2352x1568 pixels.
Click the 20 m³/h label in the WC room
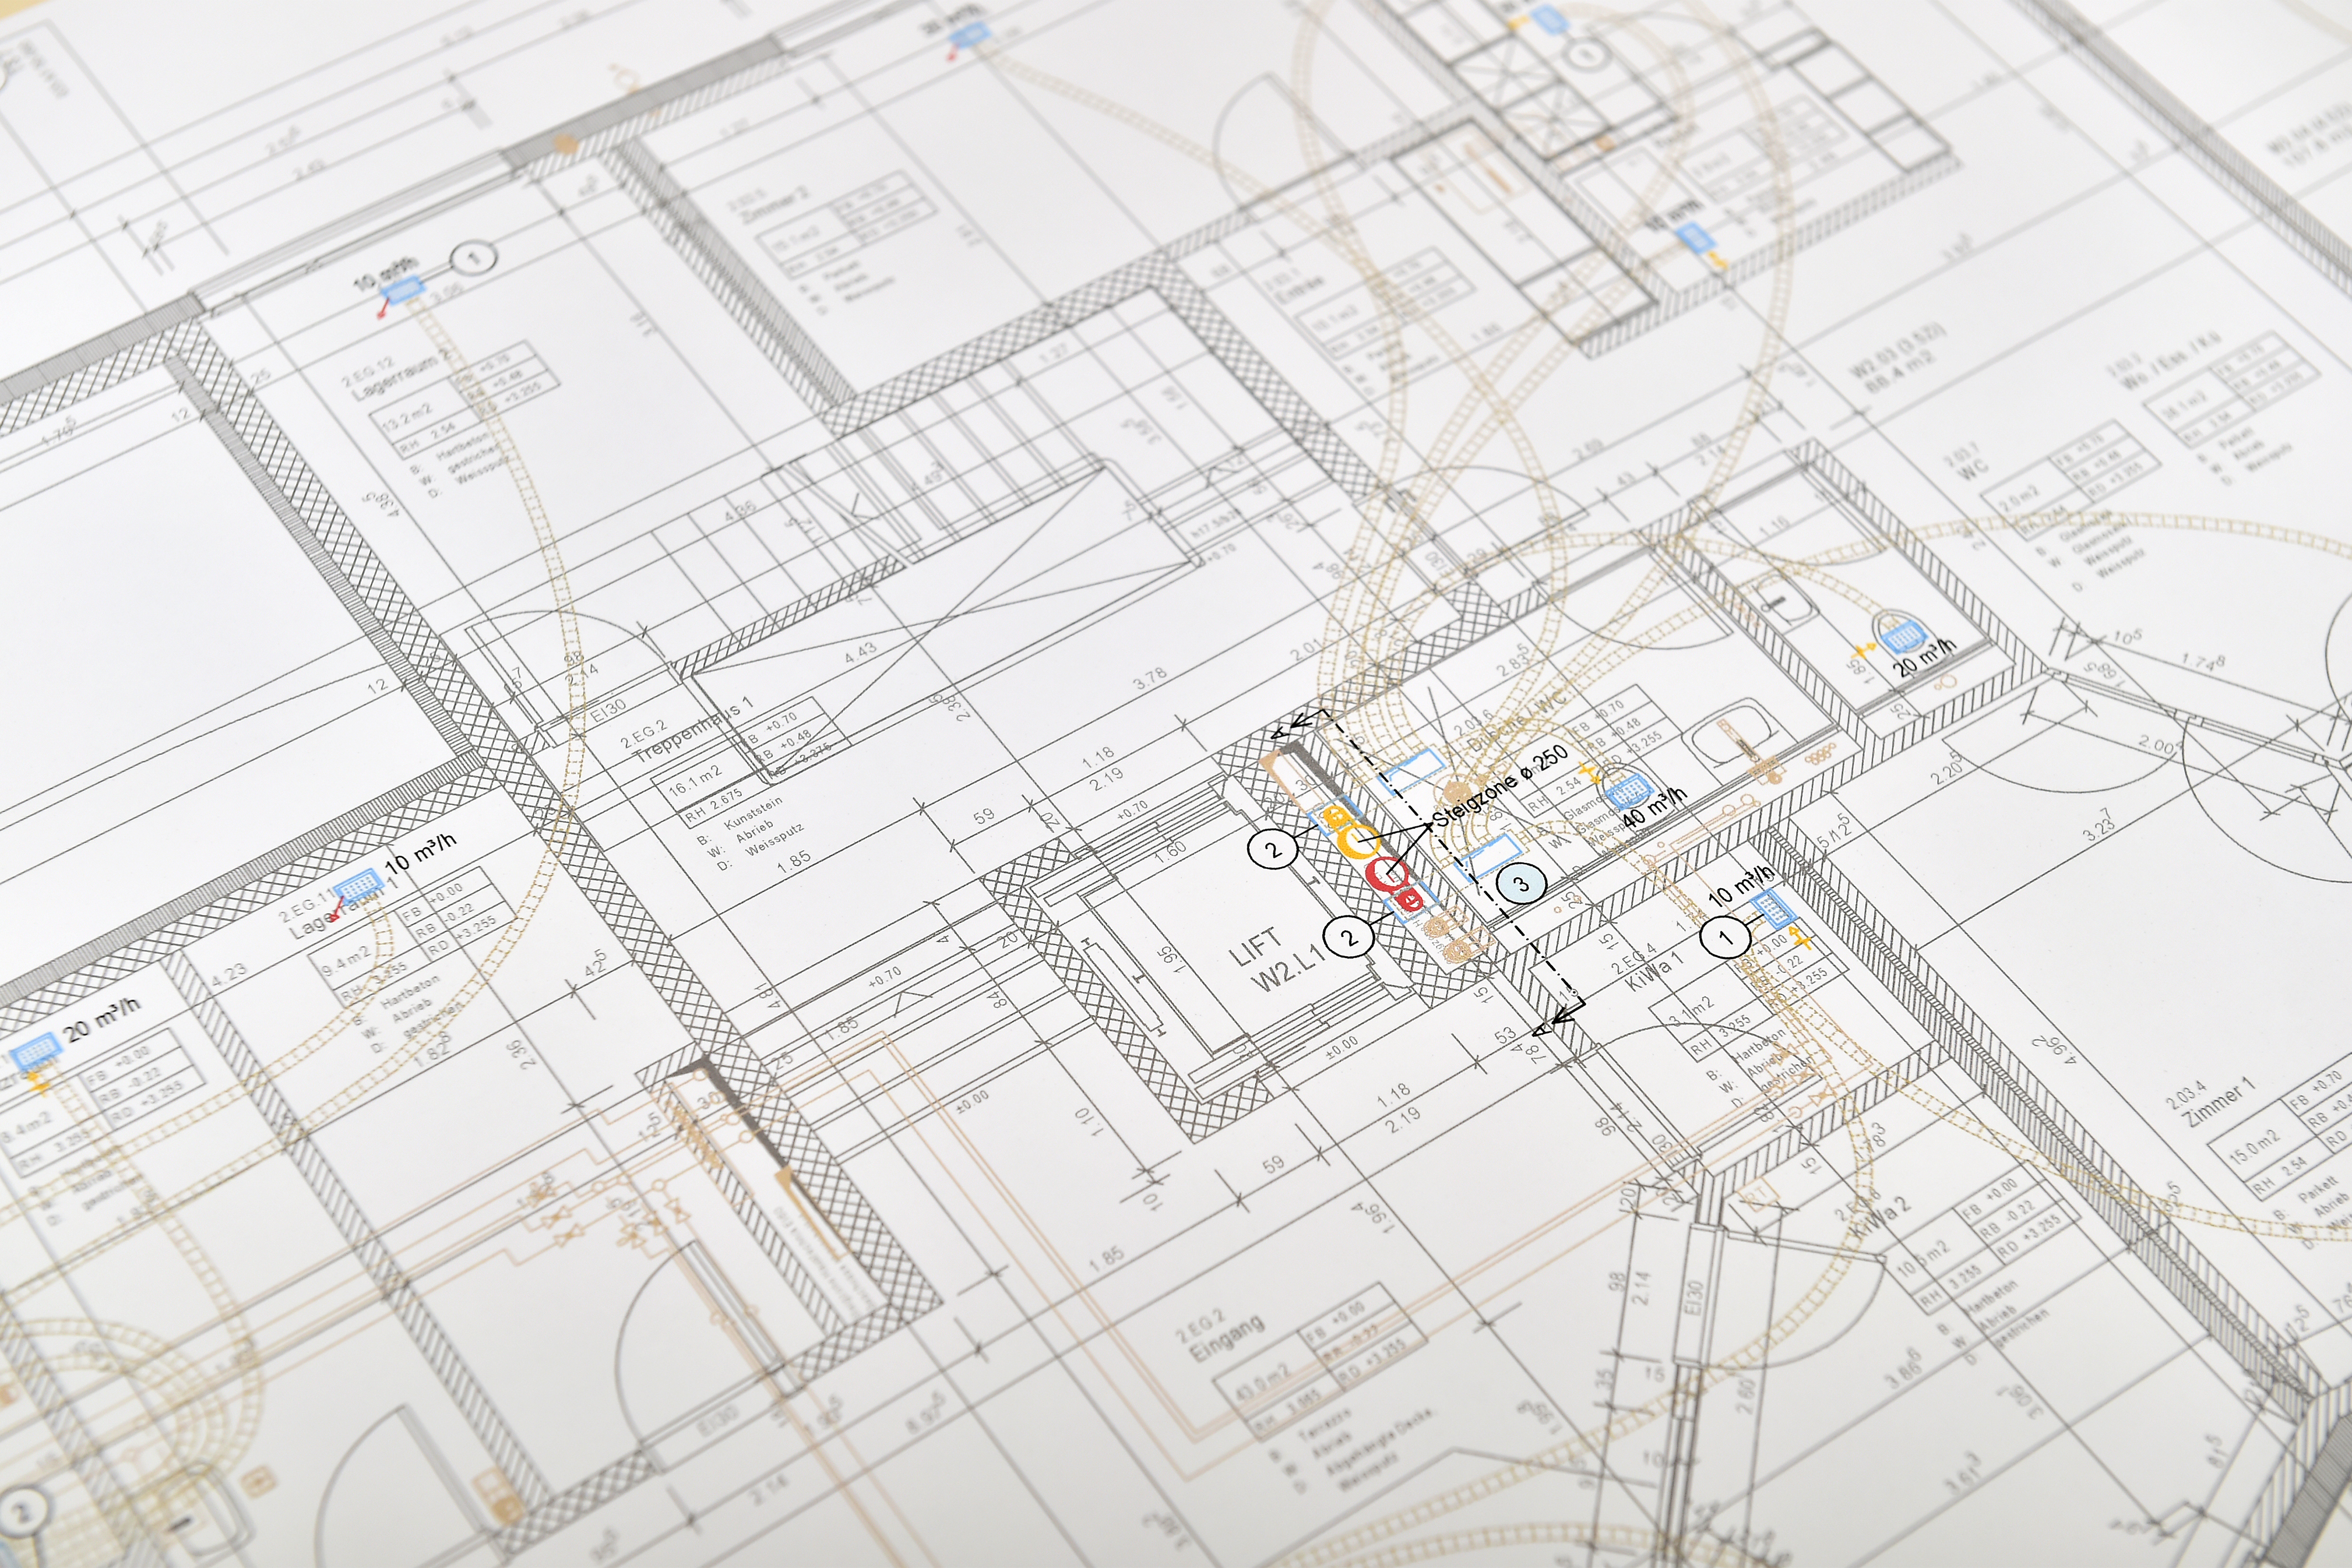(x=1925, y=657)
